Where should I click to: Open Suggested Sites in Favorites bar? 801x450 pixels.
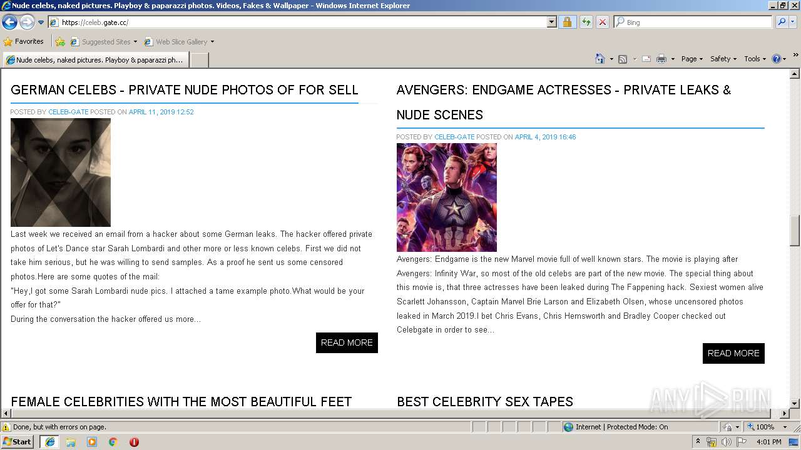103,42
